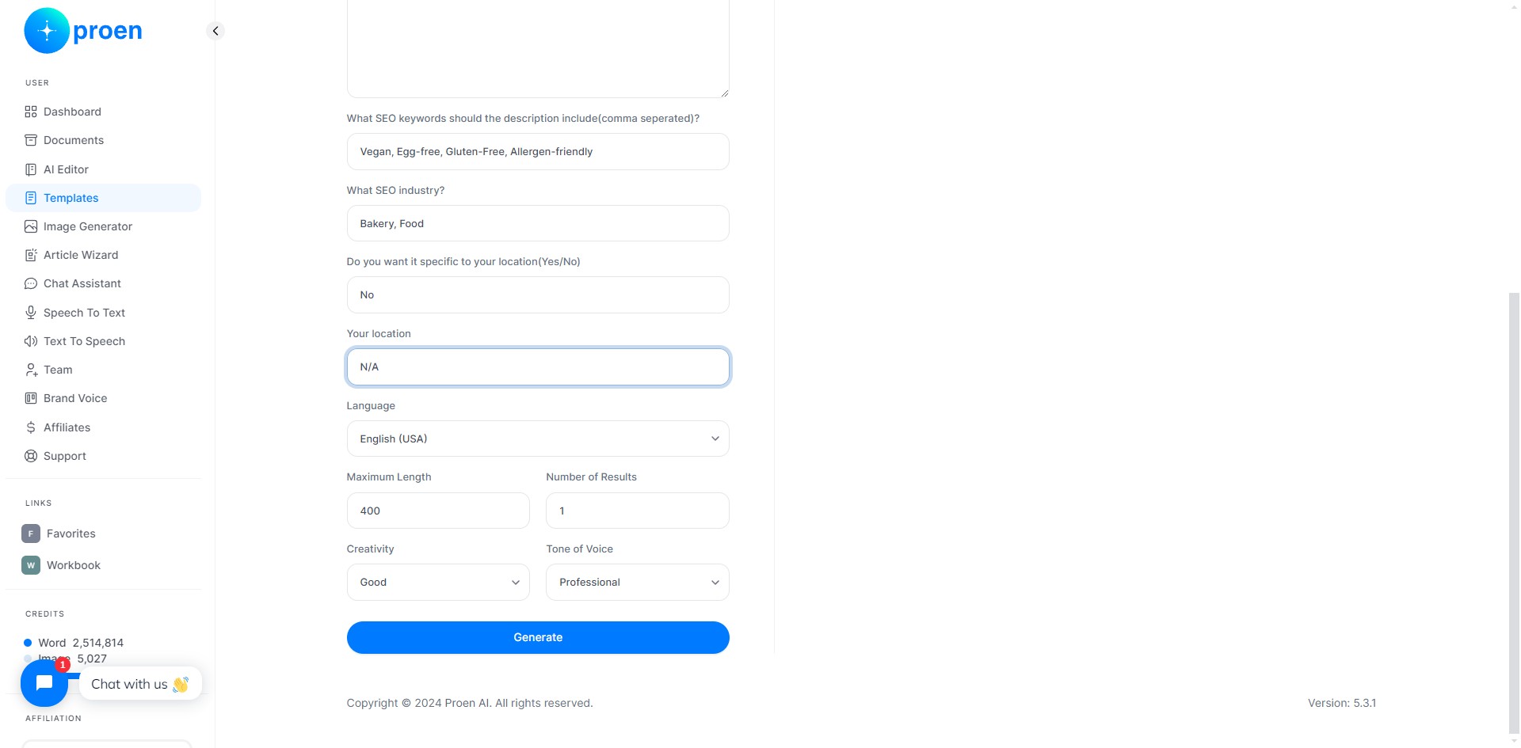Open the Tone of Voice dropdown
This screenshot has width=1521, height=748.
tap(638, 582)
